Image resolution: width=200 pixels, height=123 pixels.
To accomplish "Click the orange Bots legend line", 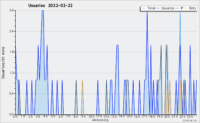I will click(x=186, y=8).
